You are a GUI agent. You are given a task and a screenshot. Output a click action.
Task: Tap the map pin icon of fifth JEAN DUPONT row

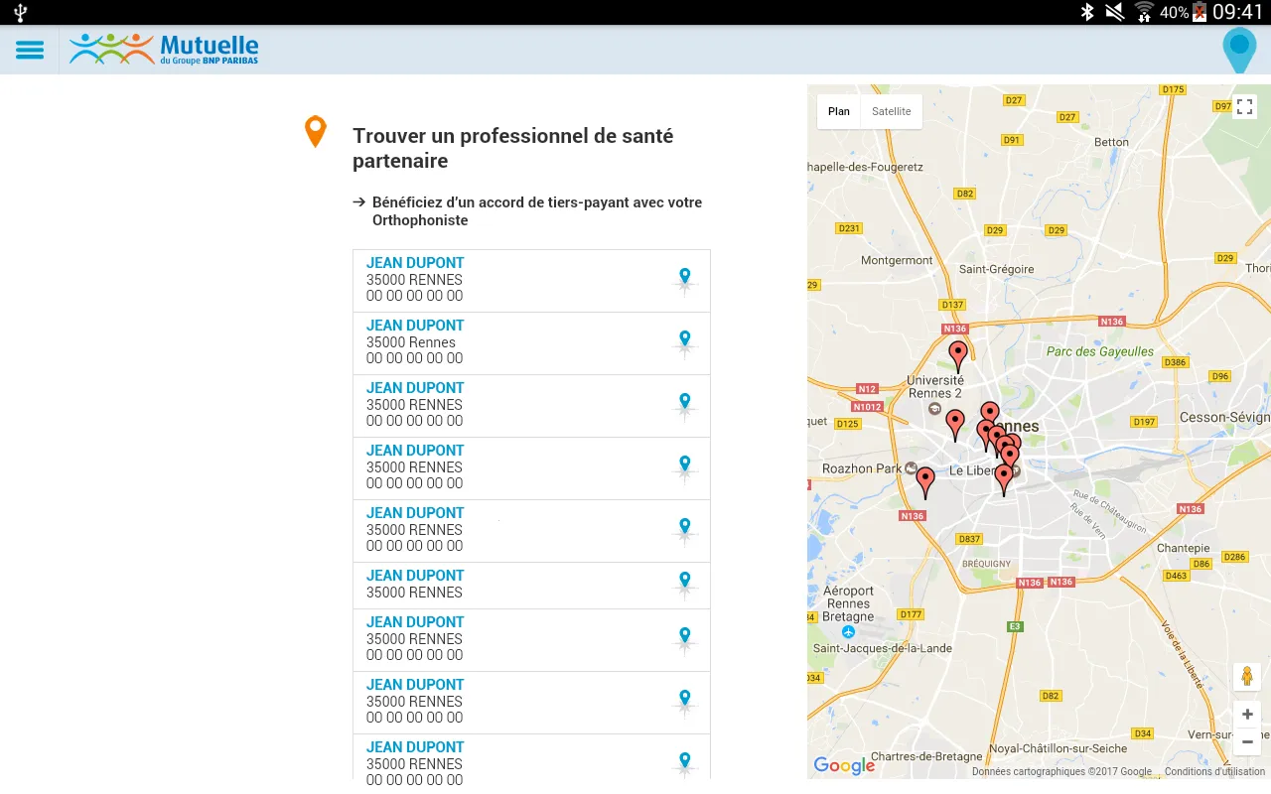tap(684, 531)
